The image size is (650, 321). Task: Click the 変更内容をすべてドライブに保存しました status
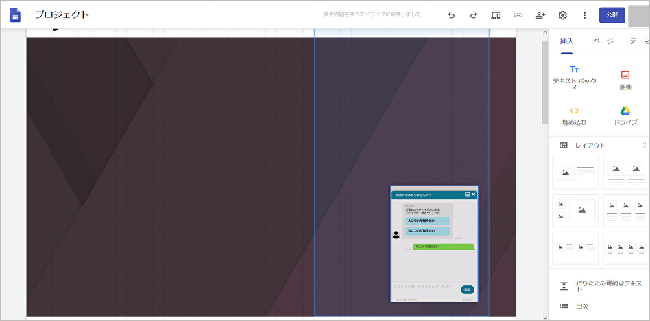[372, 14]
